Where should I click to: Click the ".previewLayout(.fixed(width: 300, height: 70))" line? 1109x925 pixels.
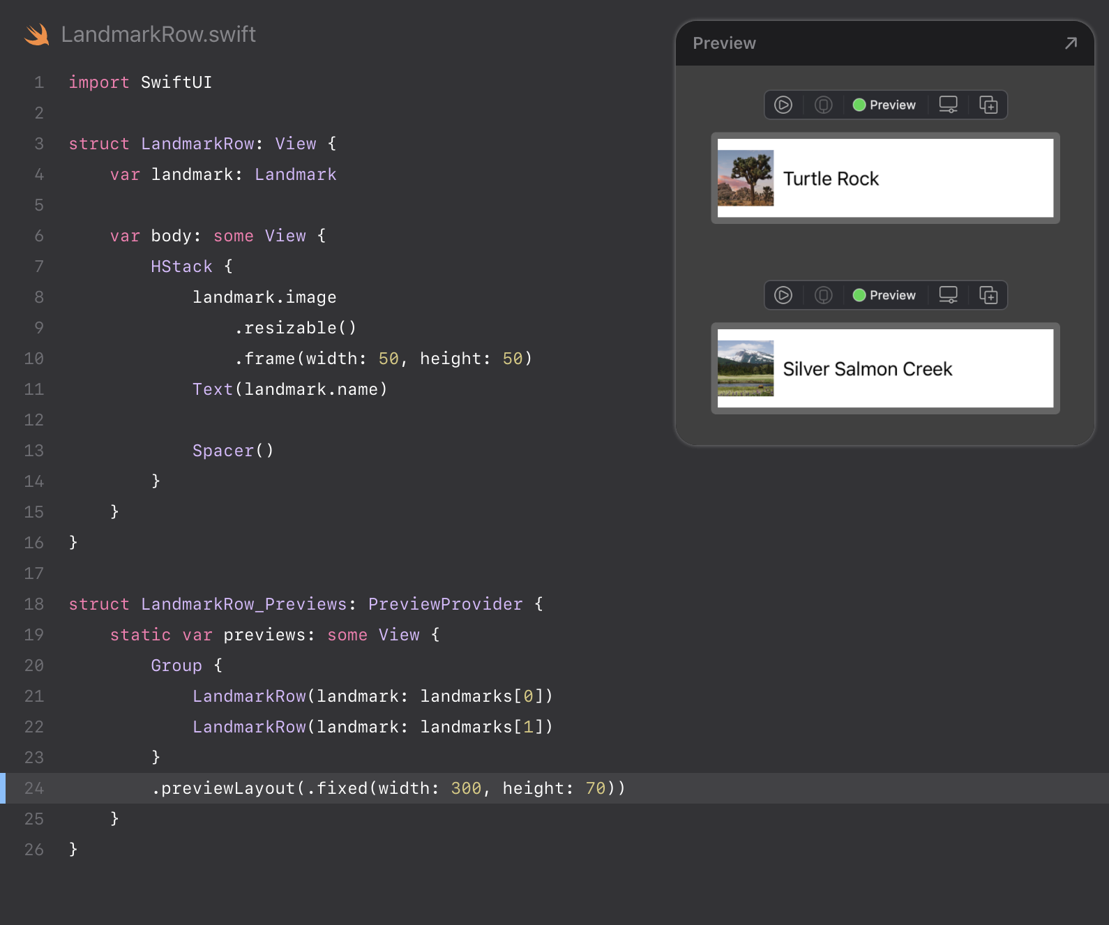pyautogui.click(x=388, y=788)
